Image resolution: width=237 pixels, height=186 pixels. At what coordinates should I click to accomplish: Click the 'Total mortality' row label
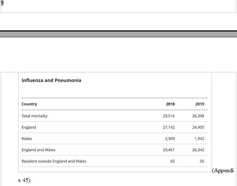(x=34, y=116)
